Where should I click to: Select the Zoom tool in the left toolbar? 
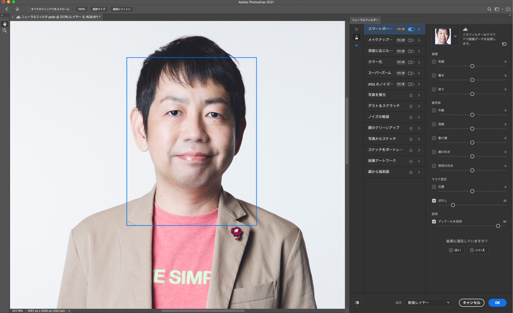pos(5,30)
